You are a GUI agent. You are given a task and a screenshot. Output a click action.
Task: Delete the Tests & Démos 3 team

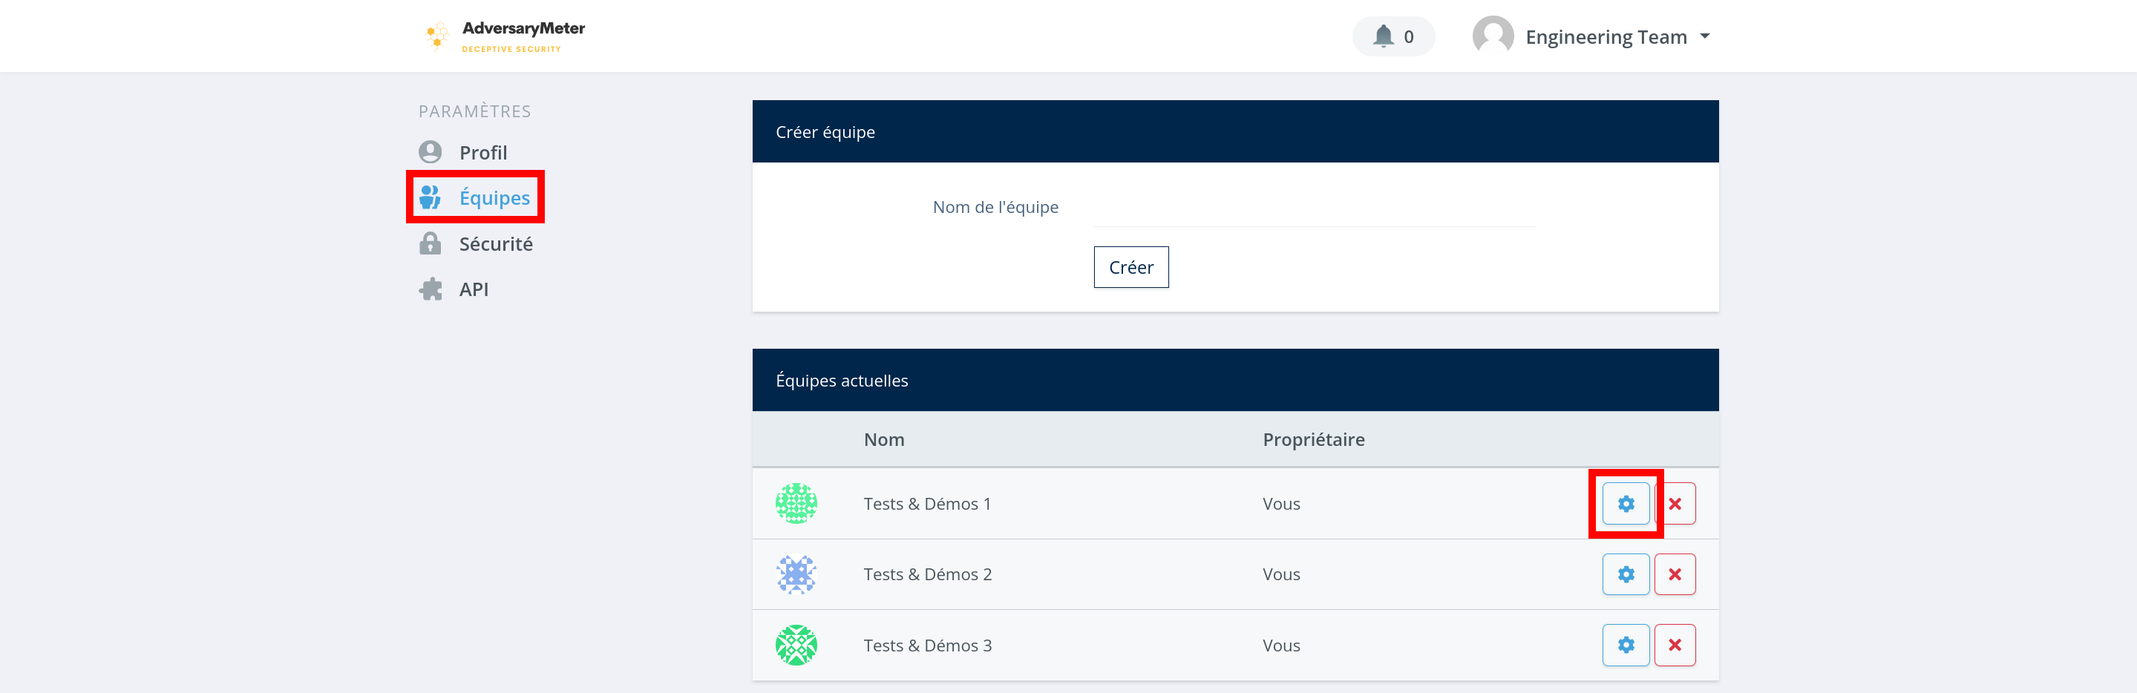(1674, 644)
